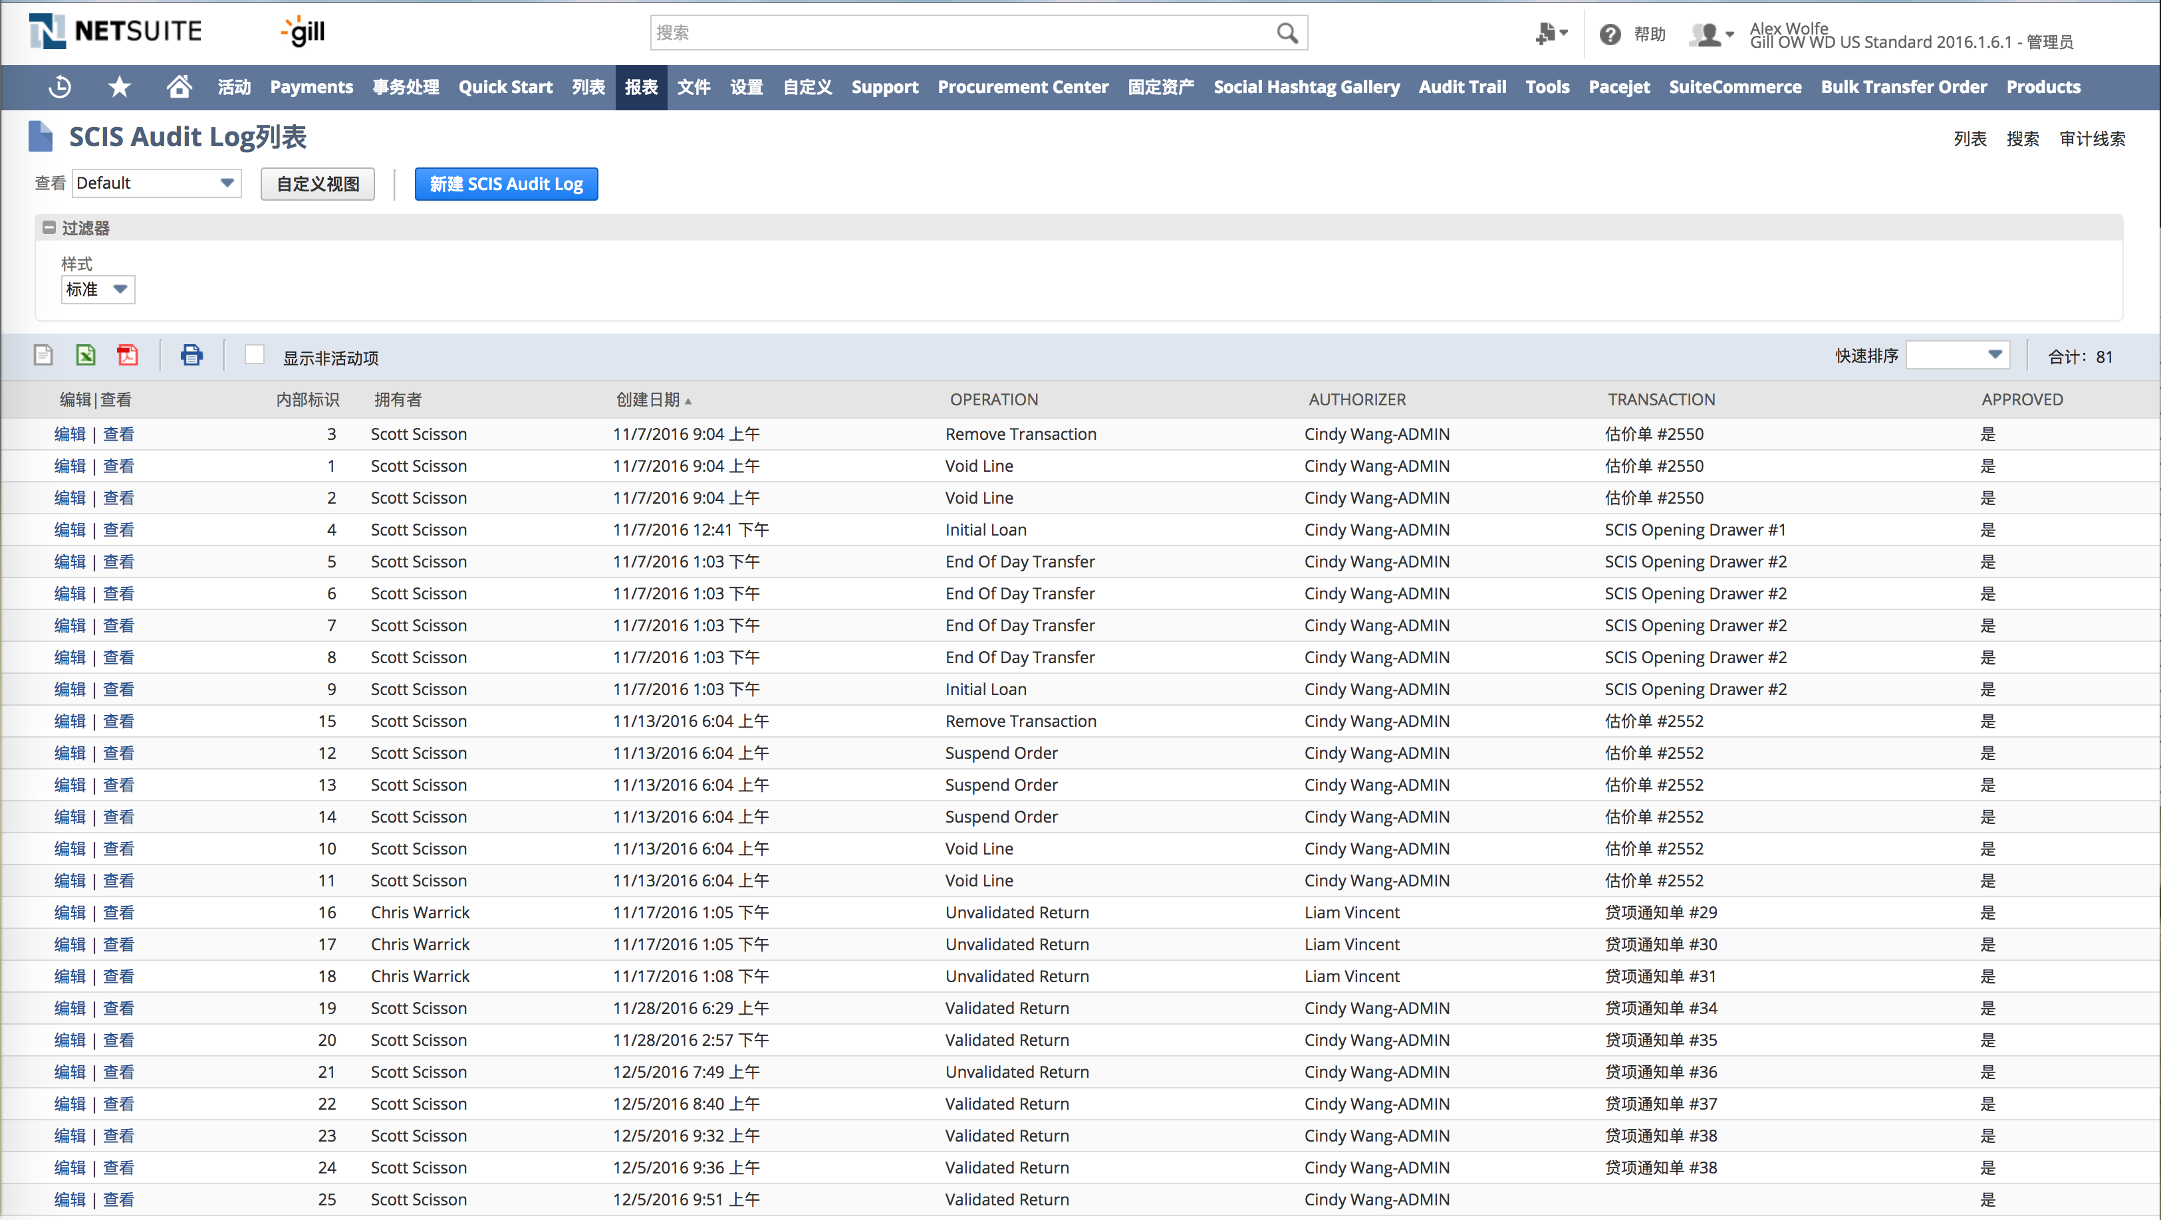
Task: Open the recent records history icon
Action: tap(60, 86)
